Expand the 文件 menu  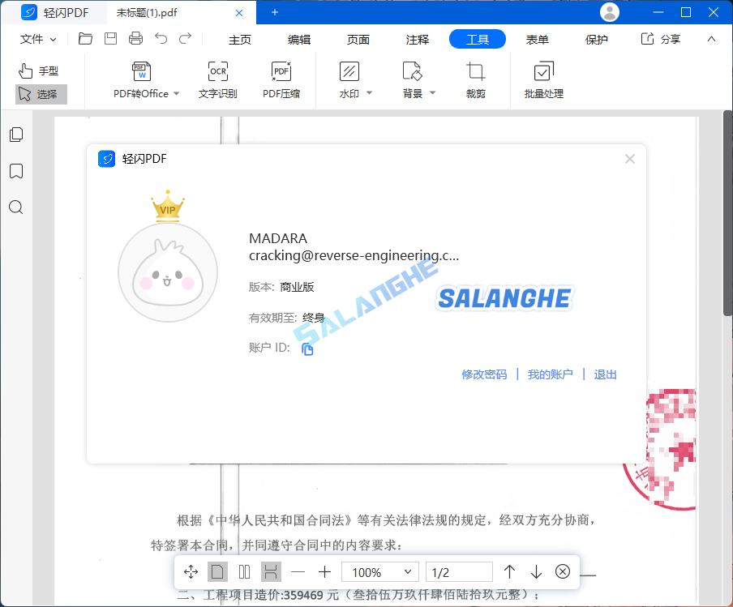click(x=38, y=39)
